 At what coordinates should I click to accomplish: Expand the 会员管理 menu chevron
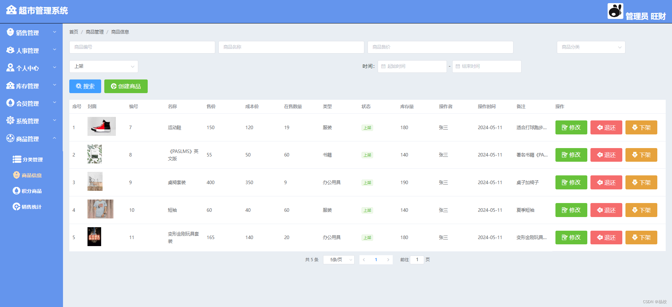tap(55, 103)
